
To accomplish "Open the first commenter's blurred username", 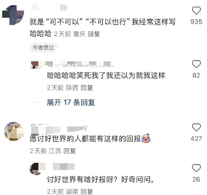I will coord(49,8).
